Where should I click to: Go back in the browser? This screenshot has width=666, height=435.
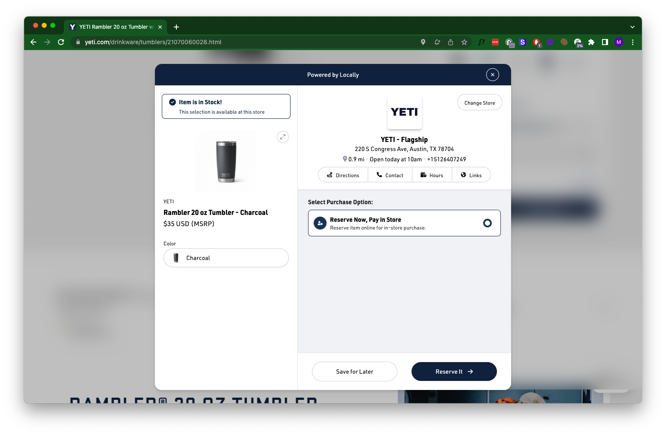[33, 42]
